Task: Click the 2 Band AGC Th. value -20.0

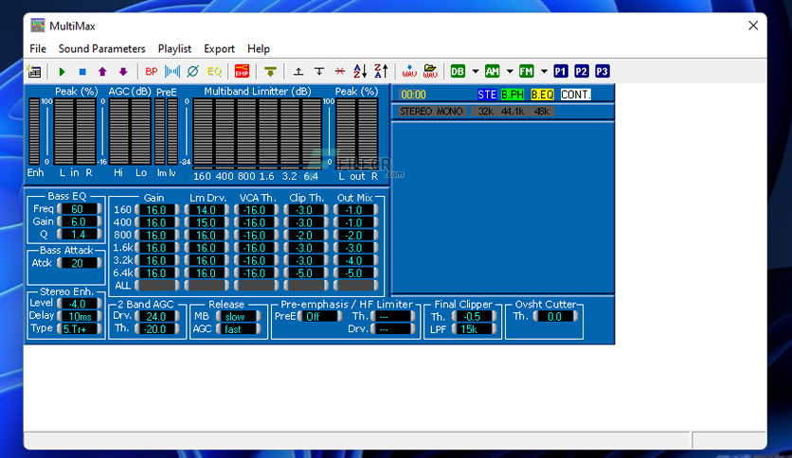Action: pos(157,329)
